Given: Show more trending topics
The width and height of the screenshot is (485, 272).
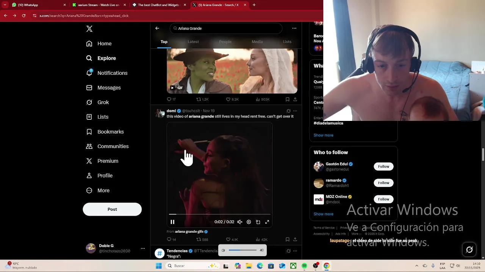Looking at the screenshot, I should [323, 135].
